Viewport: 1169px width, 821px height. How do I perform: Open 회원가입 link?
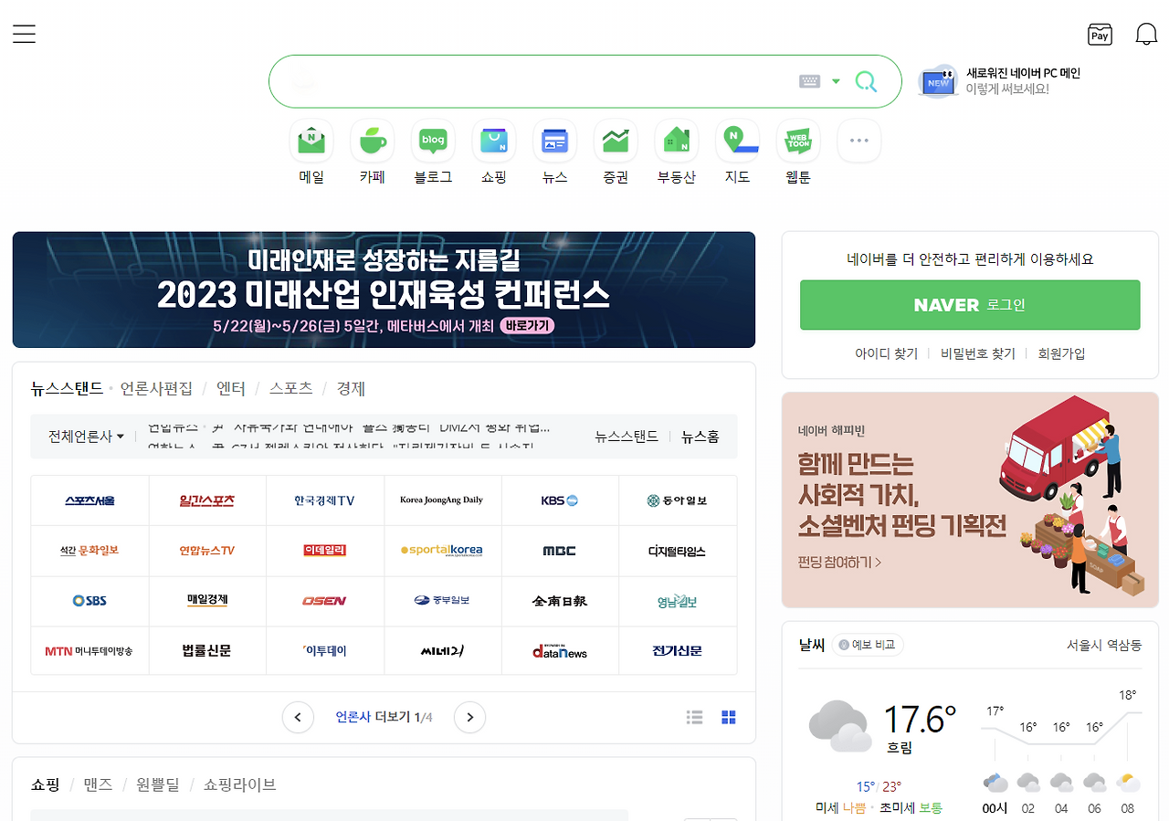pyautogui.click(x=1061, y=353)
